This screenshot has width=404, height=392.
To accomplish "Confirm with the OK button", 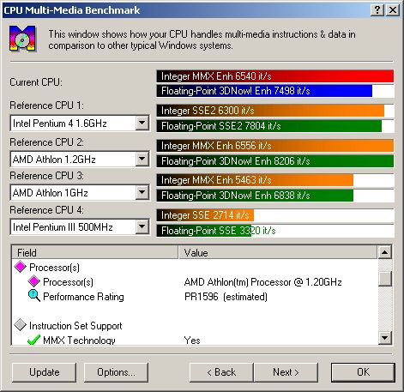I will [x=363, y=372].
